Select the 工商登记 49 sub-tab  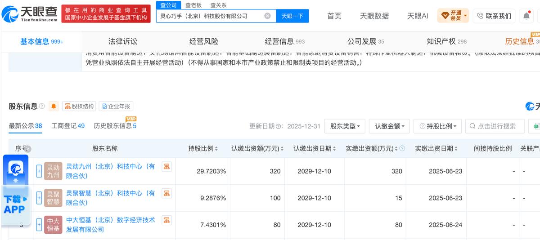[x=68, y=126]
